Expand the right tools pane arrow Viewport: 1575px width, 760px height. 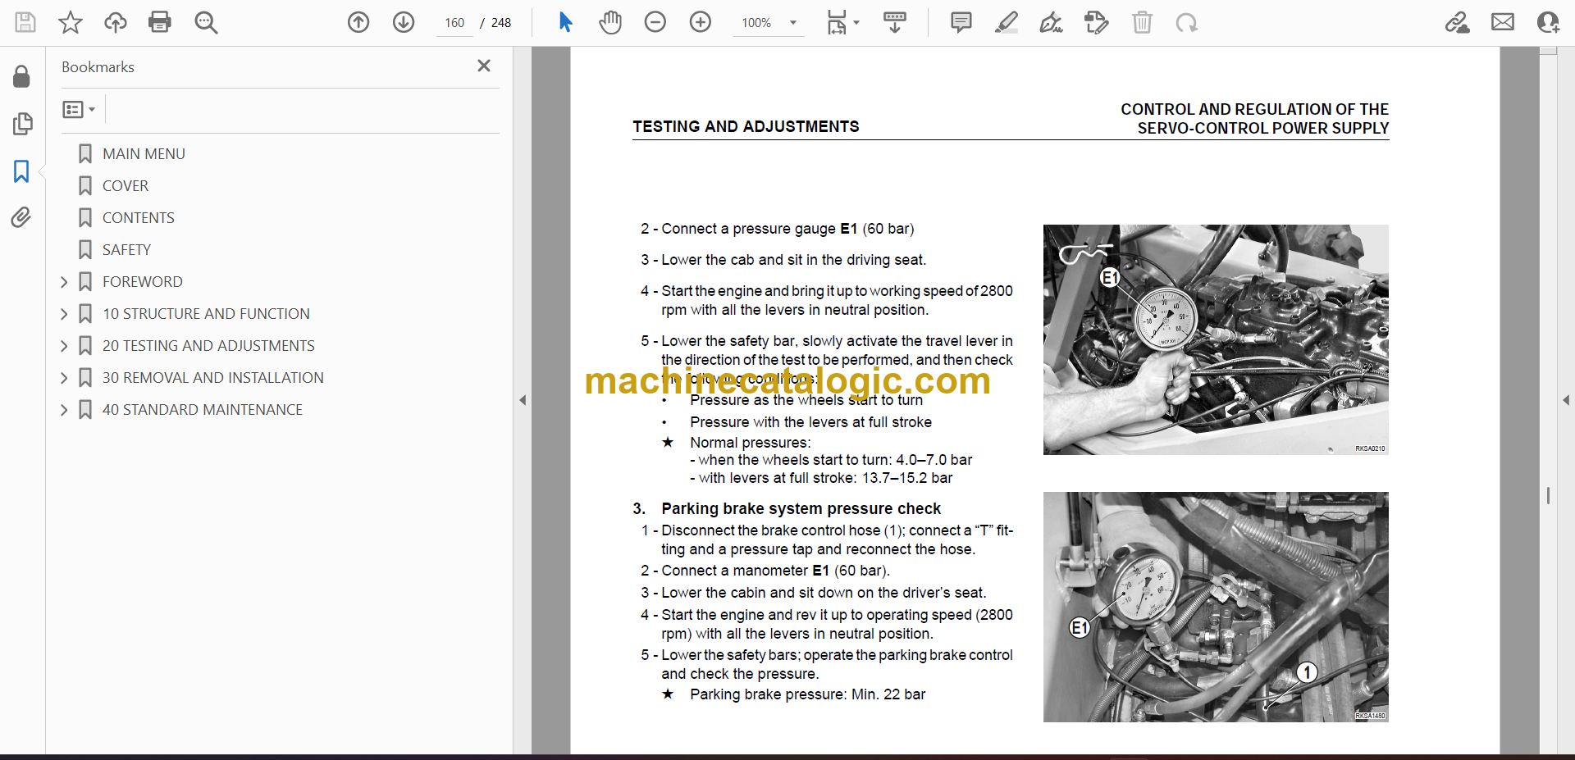1566,400
